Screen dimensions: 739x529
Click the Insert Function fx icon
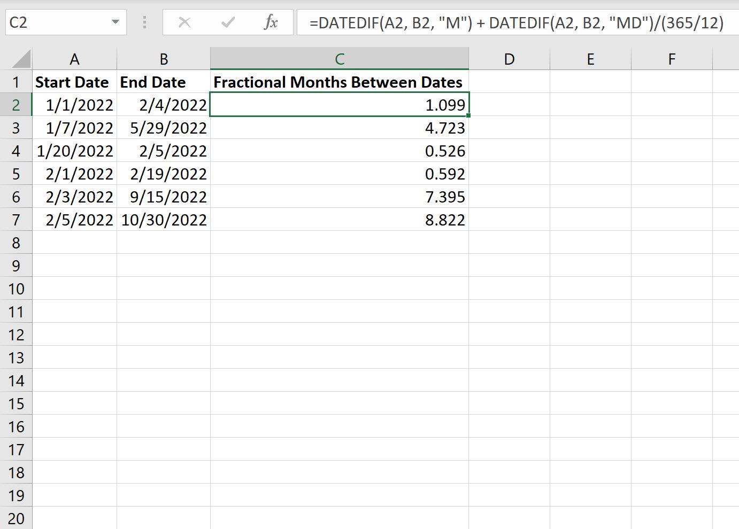pyautogui.click(x=272, y=22)
